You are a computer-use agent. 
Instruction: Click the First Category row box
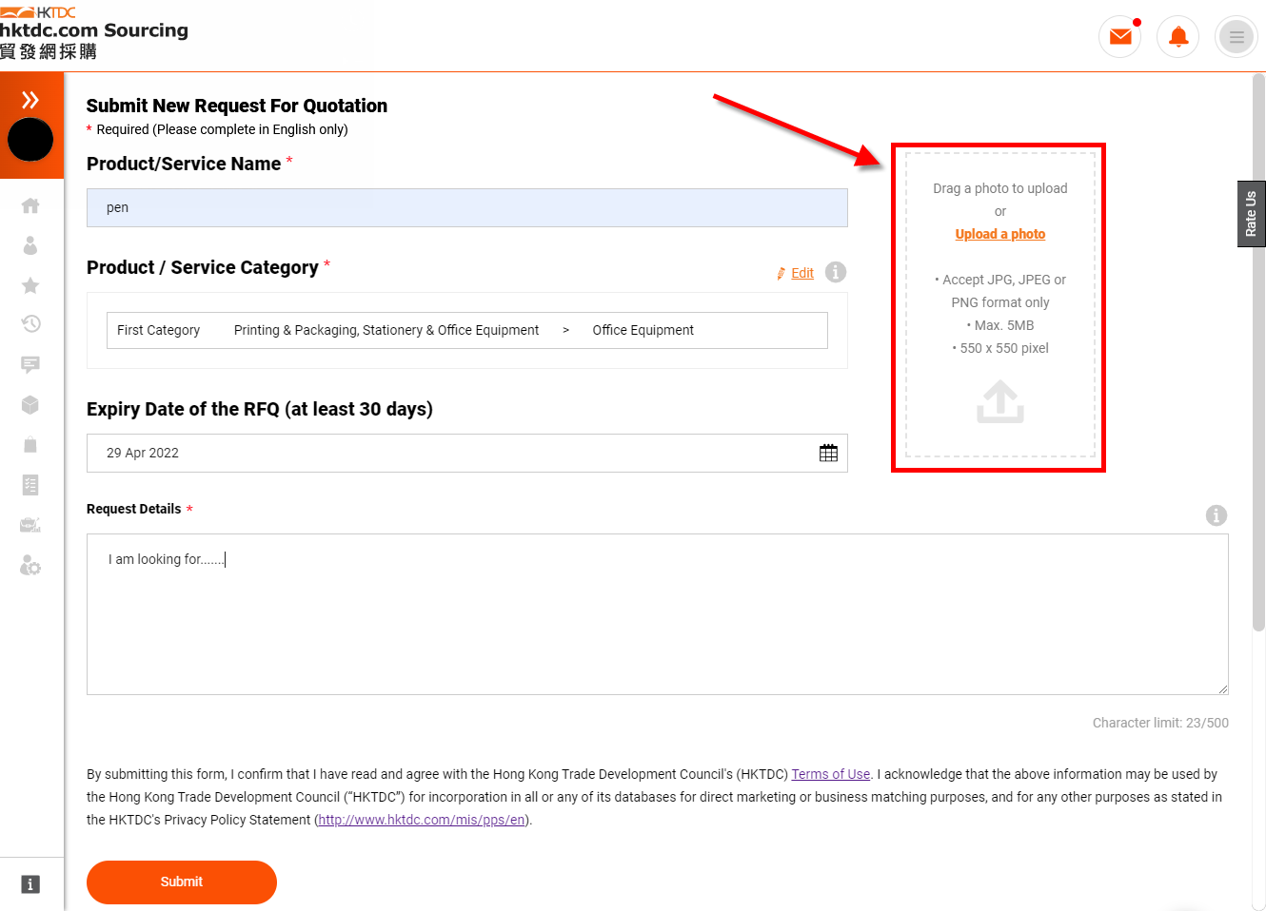pos(467,330)
